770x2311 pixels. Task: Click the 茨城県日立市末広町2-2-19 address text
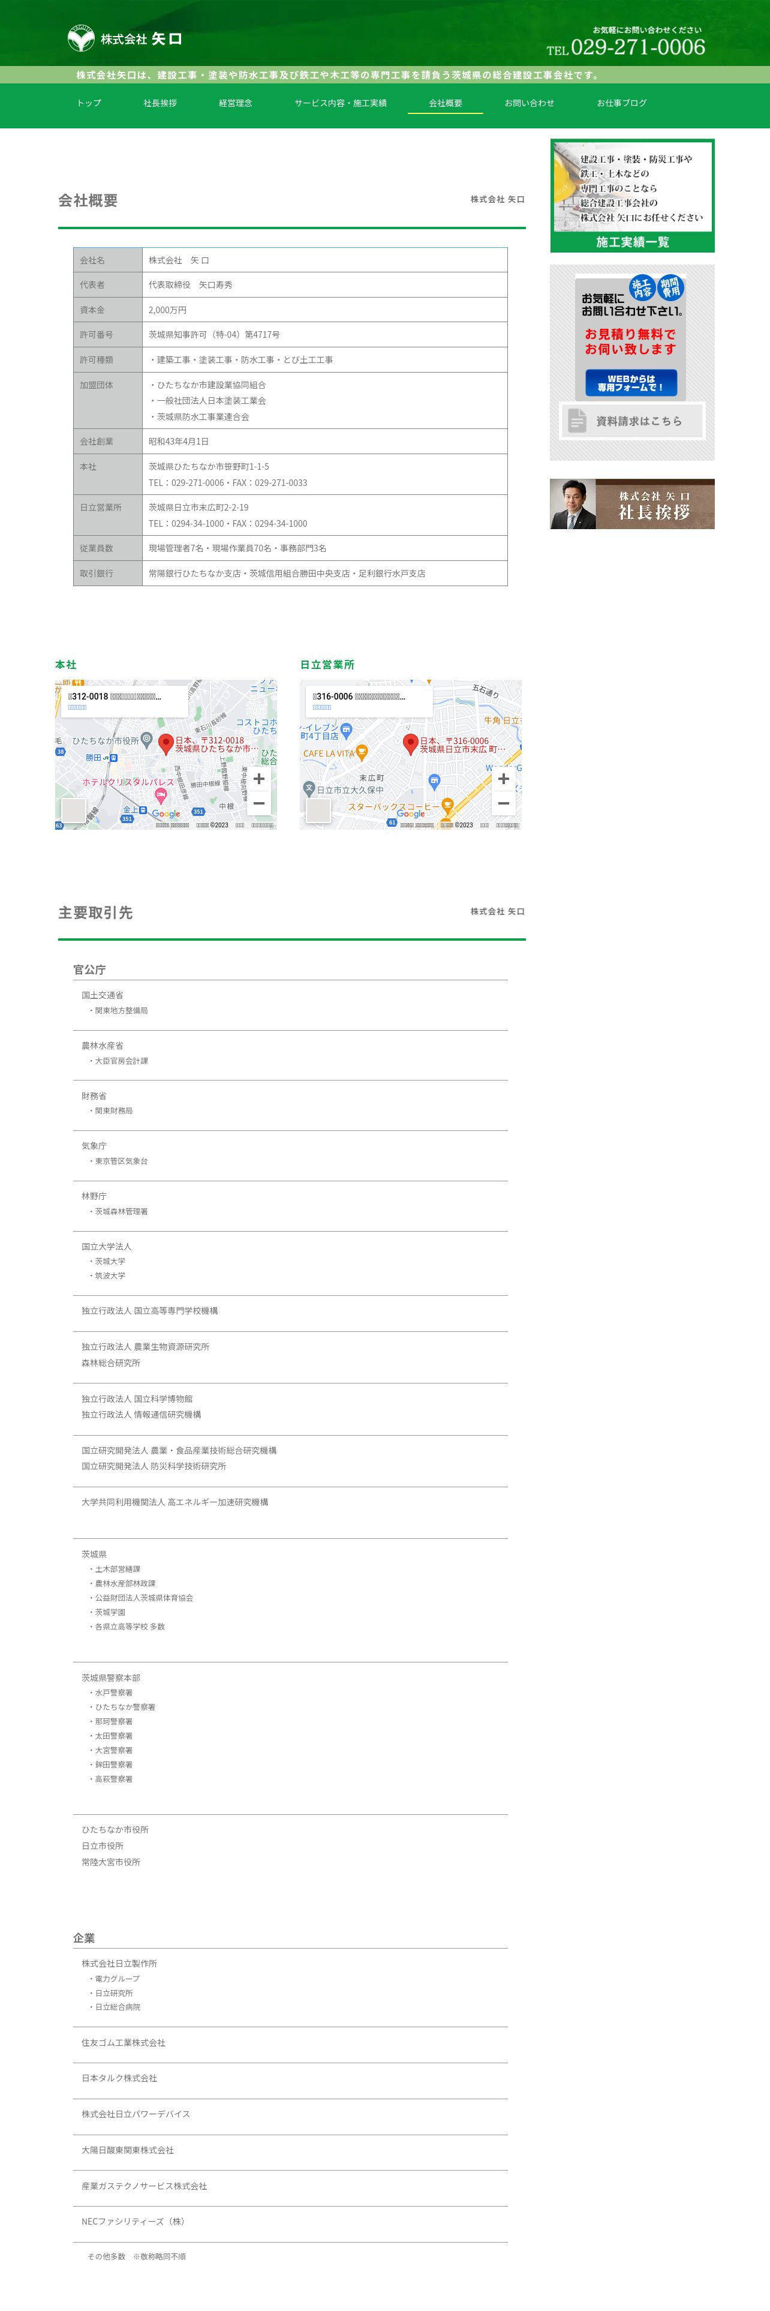(x=199, y=507)
